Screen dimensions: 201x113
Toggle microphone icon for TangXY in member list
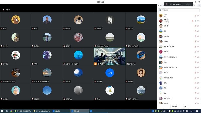195,36
